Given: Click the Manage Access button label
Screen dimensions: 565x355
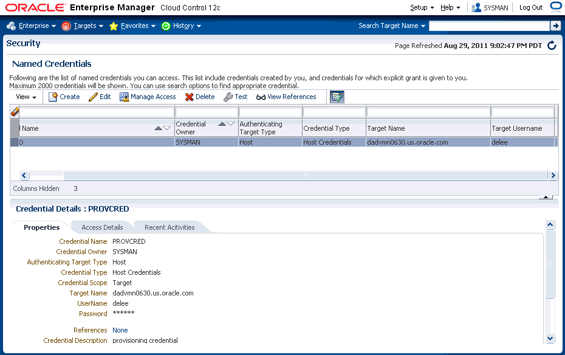Looking at the screenshot, I should point(153,97).
